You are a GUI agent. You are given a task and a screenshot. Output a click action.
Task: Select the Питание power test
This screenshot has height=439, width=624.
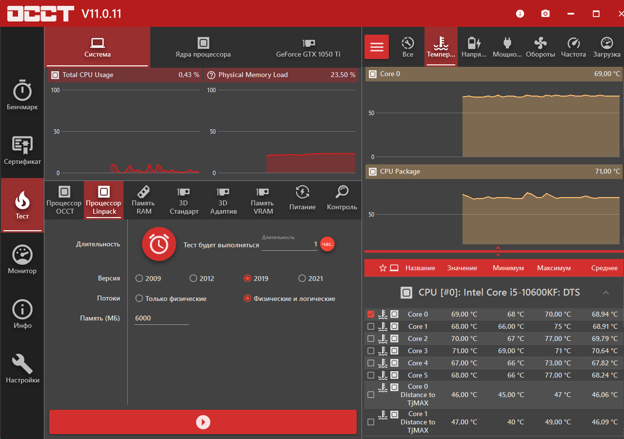302,200
